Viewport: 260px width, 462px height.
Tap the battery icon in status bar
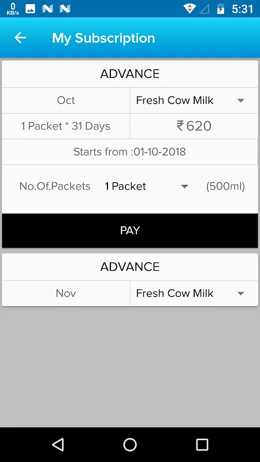click(221, 9)
